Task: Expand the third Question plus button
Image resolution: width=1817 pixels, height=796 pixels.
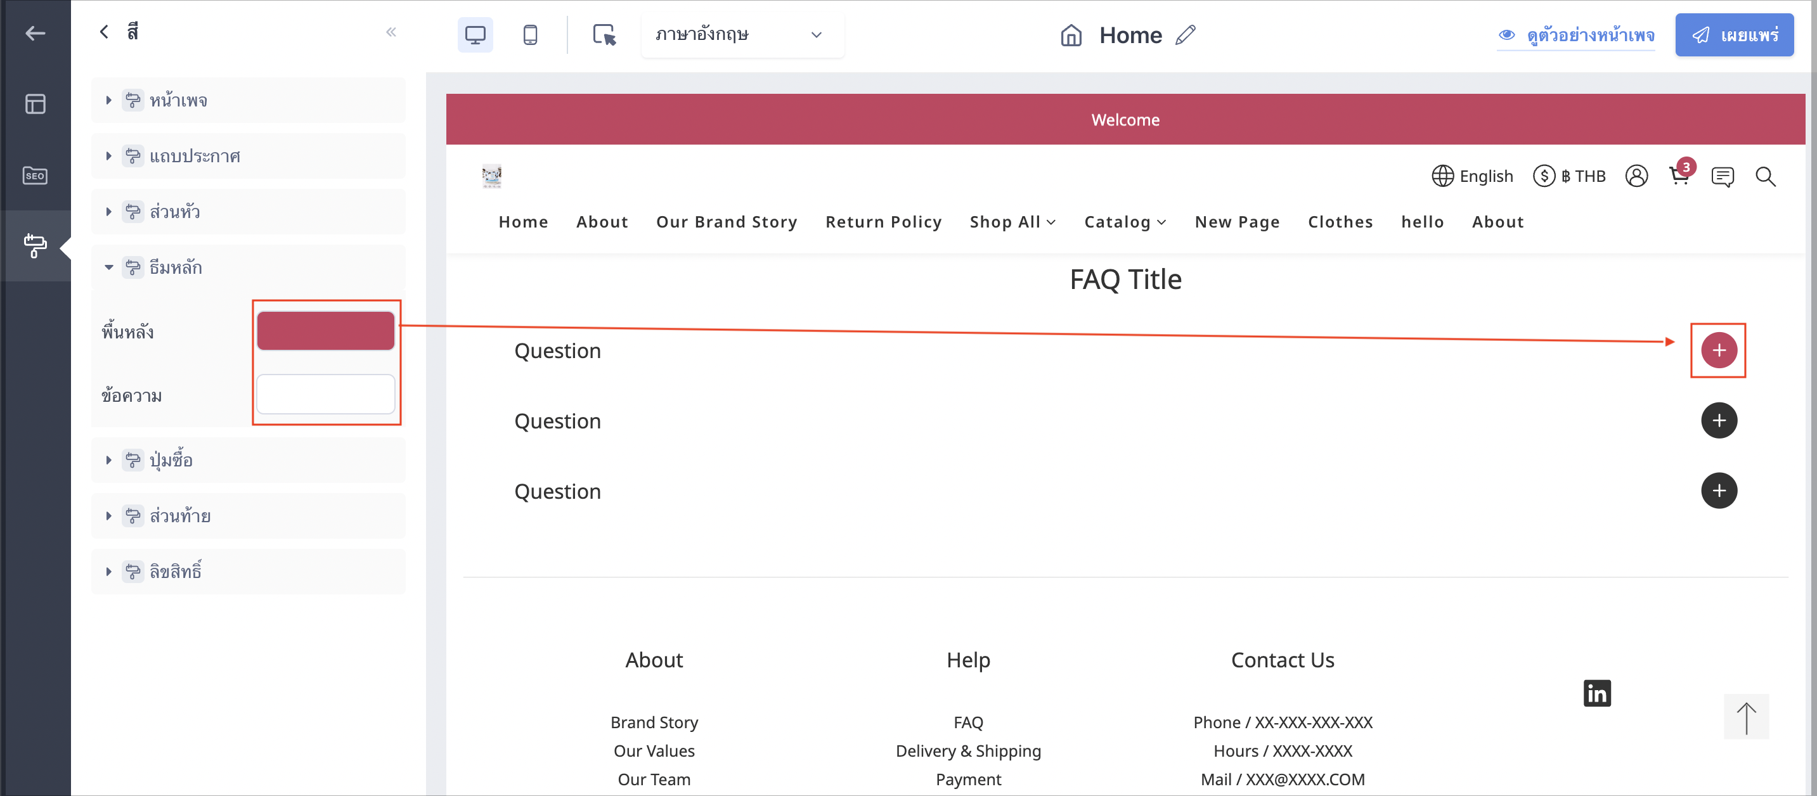Action: (1719, 490)
